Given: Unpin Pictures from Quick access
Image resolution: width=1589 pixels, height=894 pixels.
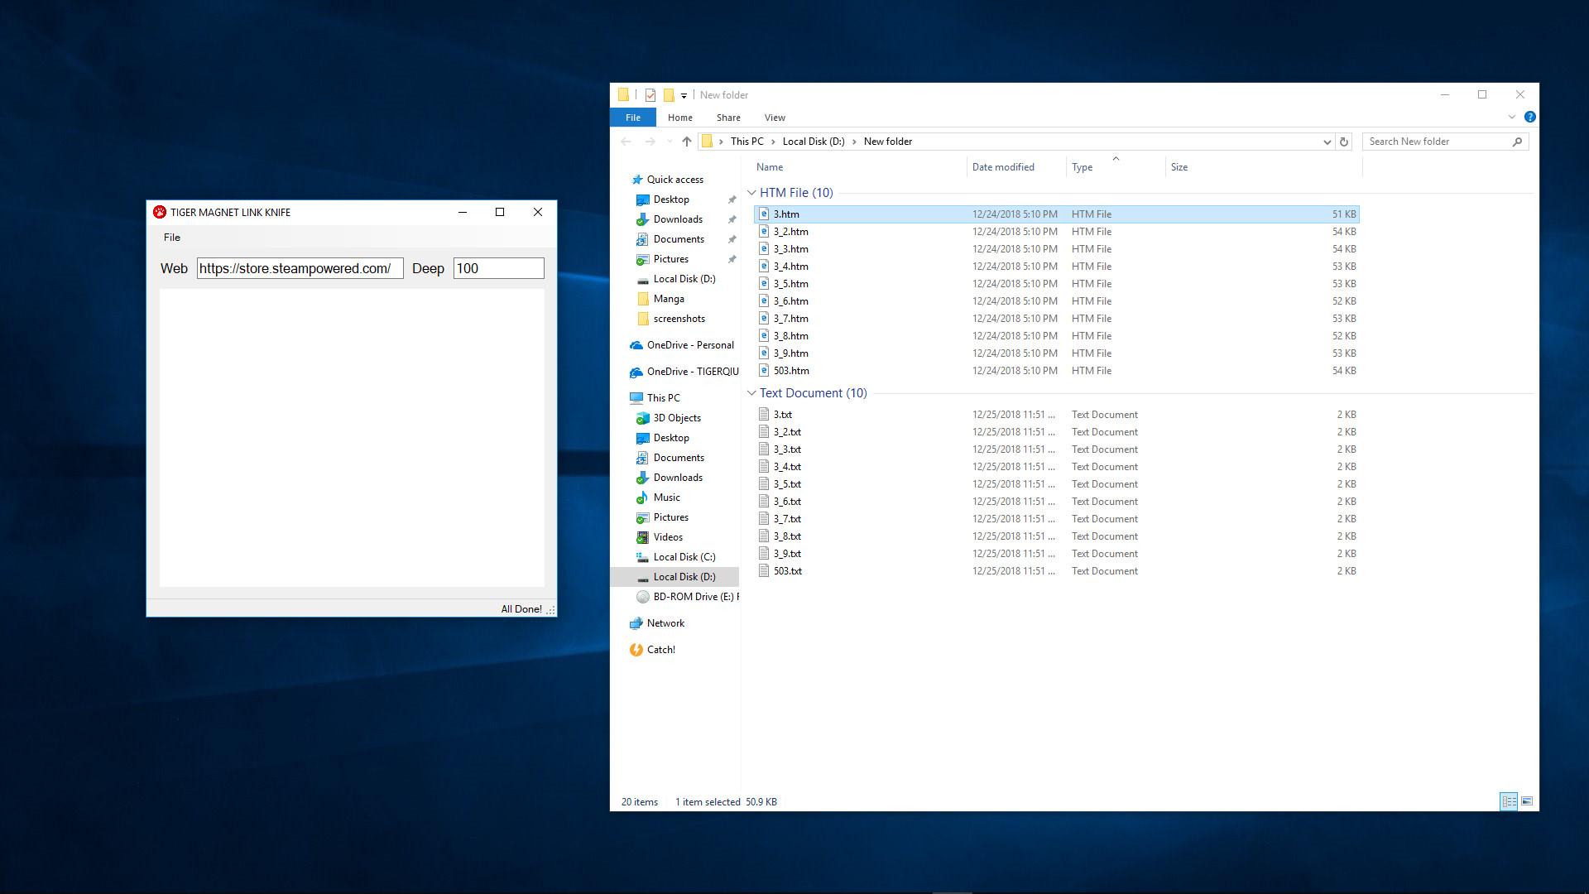Looking at the screenshot, I should pos(732,258).
